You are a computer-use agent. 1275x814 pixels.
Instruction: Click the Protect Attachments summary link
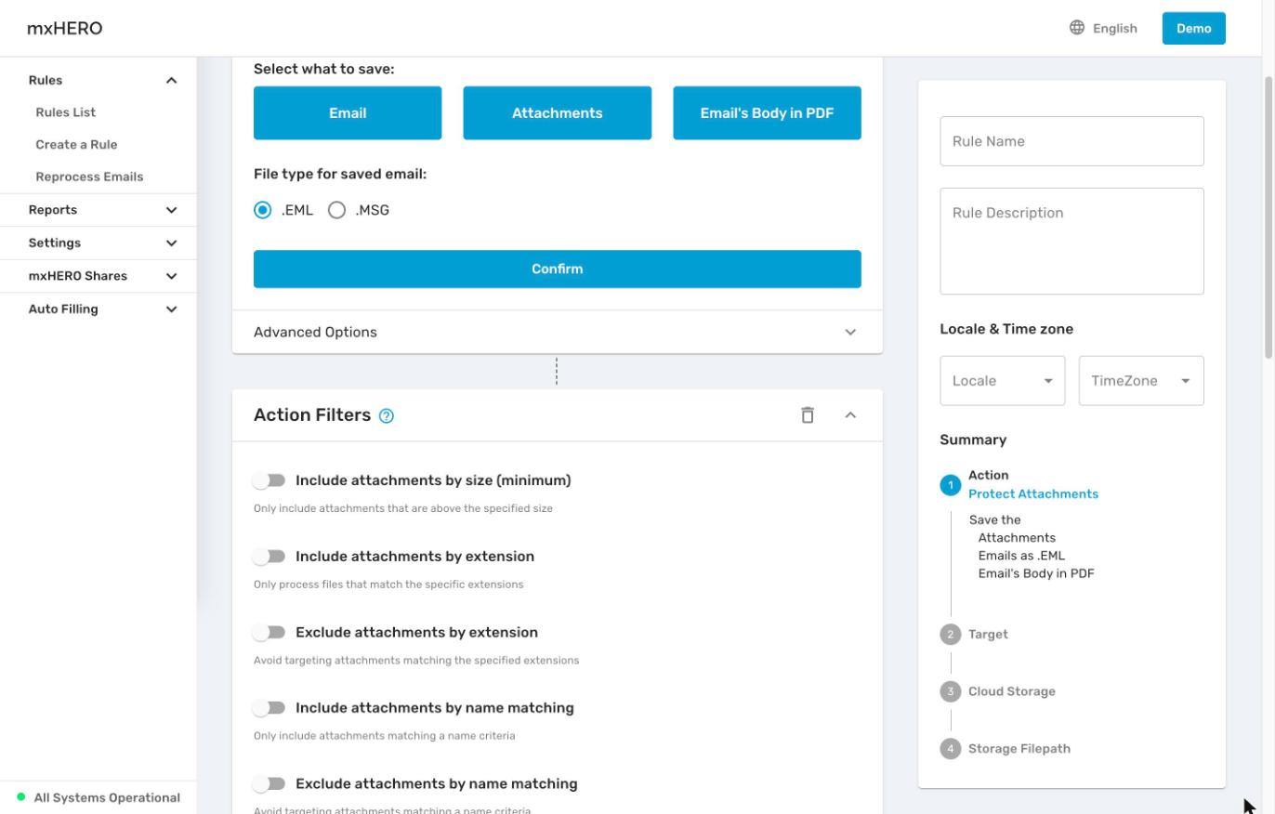(x=1033, y=494)
